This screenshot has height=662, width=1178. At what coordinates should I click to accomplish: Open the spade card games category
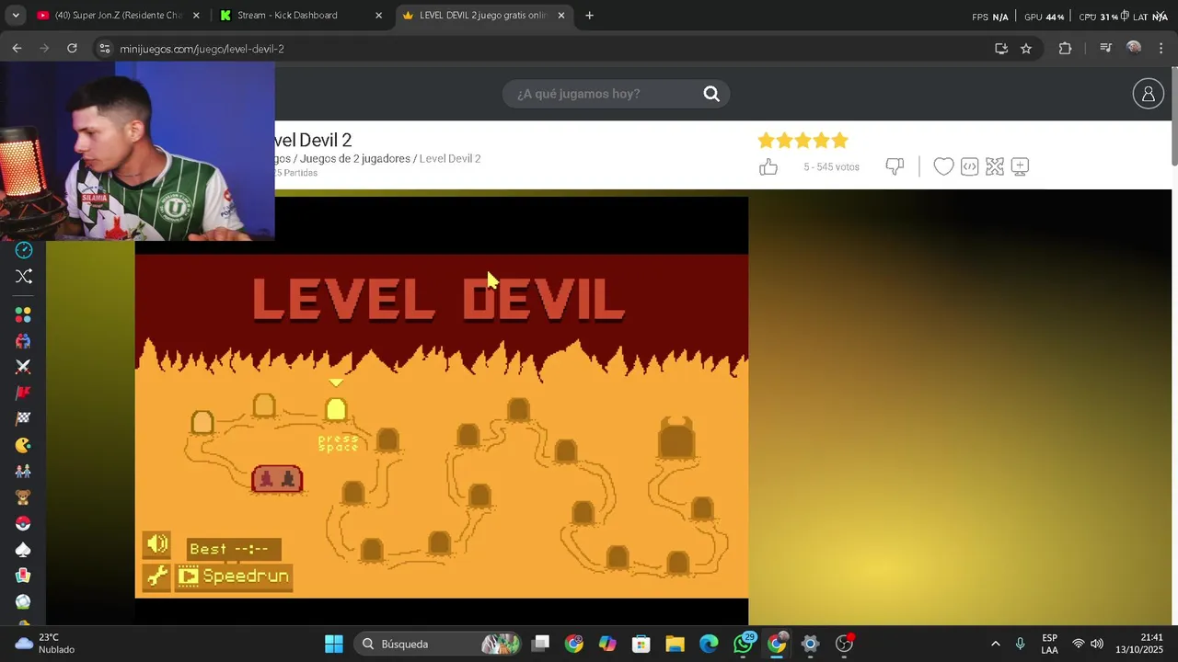[x=24, y=550]
